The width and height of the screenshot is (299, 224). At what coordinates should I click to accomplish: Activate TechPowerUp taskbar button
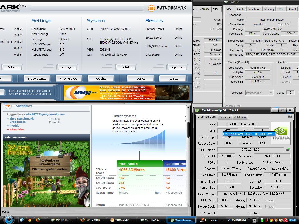point(181,220)
